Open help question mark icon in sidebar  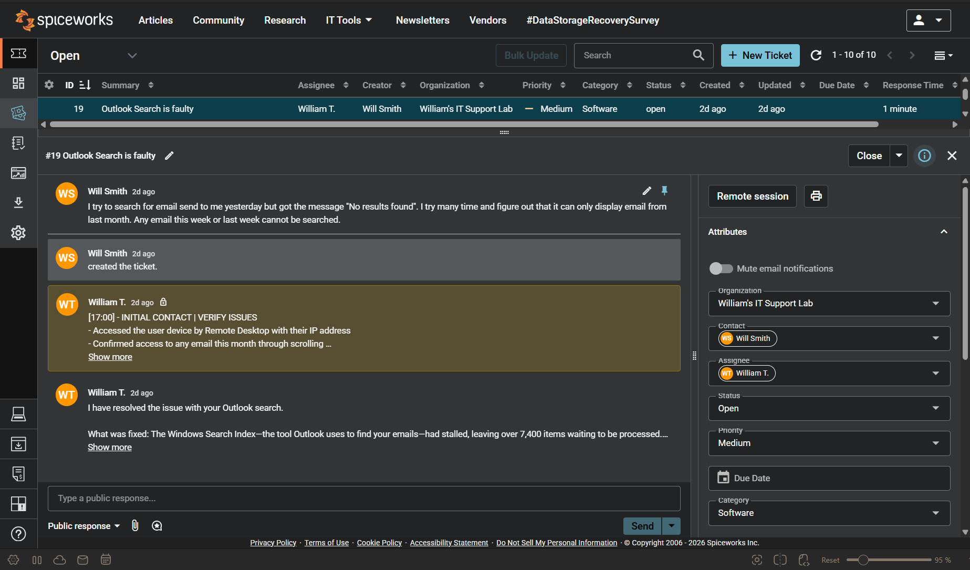tap(18, 534)
